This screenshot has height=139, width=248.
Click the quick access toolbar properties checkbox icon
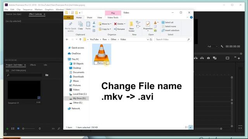(x=72, y=13)
